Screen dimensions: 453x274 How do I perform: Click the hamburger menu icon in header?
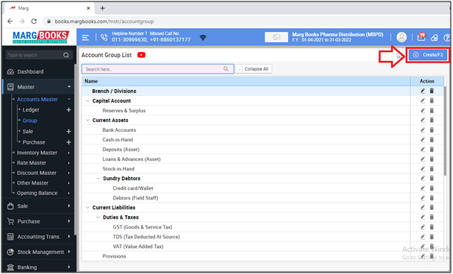[85, 37]
